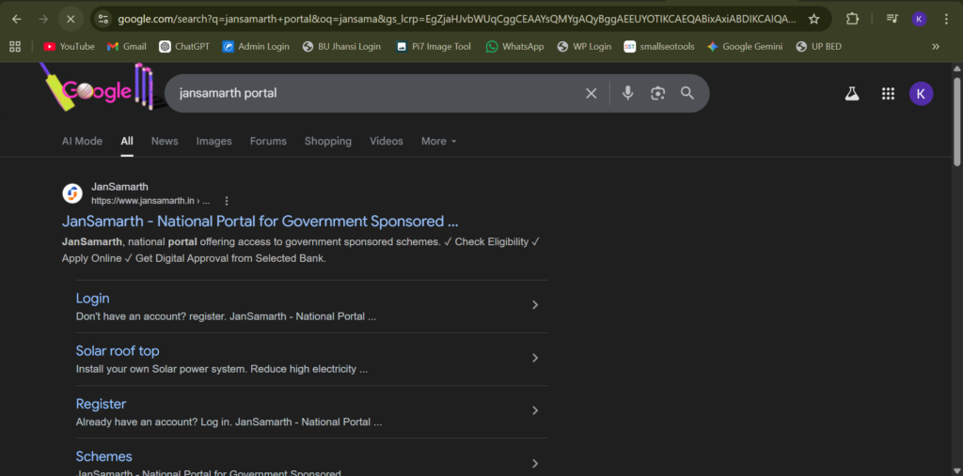Click the "Install your own Solar power system" snippet
963x476 pixels.
222,369
